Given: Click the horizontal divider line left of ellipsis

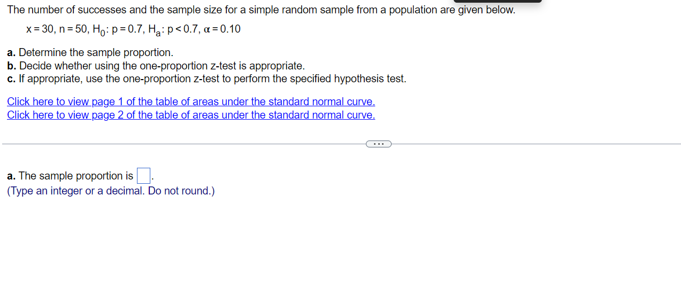Looking at the screenshot, I should [184, 144].
